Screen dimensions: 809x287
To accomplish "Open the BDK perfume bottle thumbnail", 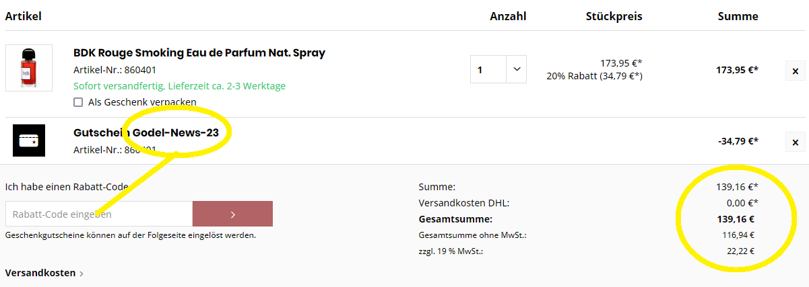I will [x=29, y=68].
